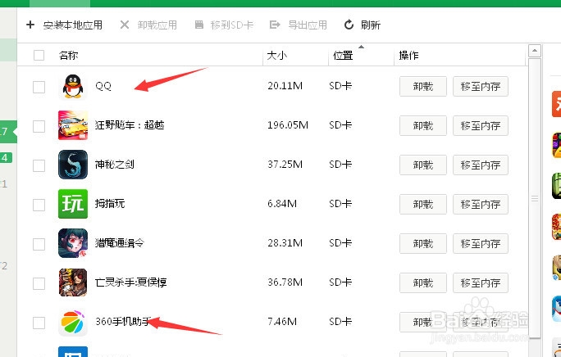This screenshot has height=357, width=561.
Task: Click the 猎魔通缉令 name text
Action: (120, 243)
